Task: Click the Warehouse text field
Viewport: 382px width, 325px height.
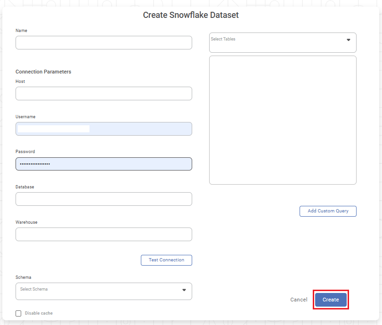Action: (104, 235)
